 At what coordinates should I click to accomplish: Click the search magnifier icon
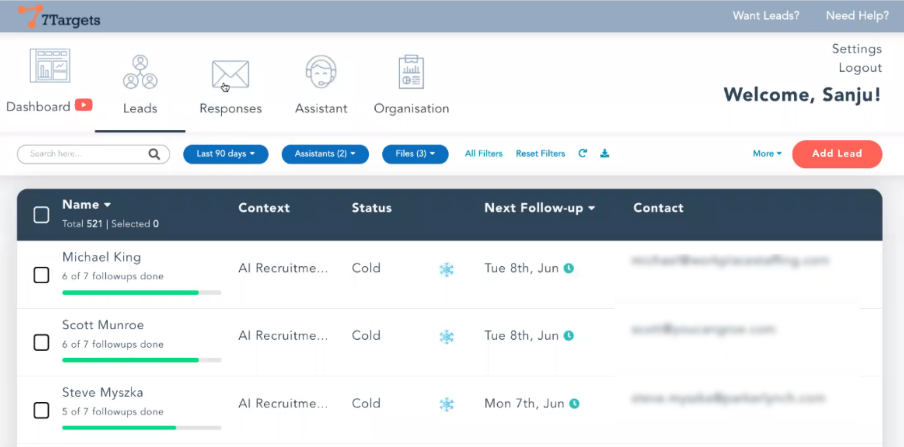tap(154, 154)
